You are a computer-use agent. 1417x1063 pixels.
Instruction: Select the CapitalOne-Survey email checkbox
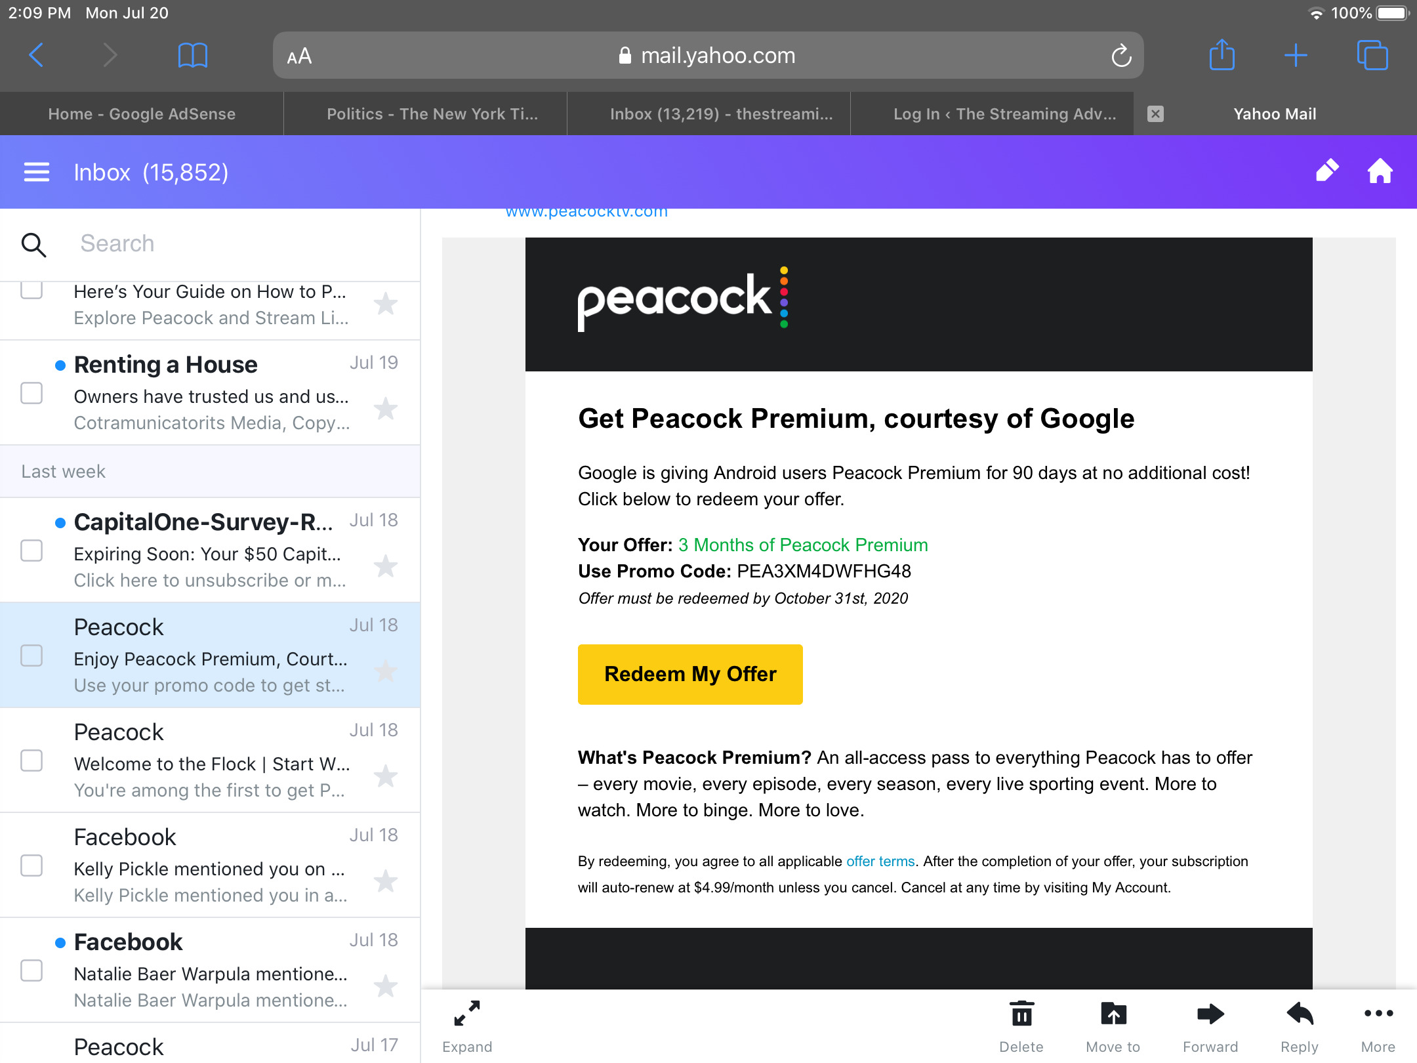point(31,551)
